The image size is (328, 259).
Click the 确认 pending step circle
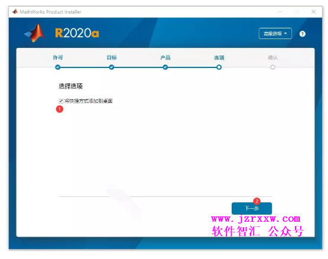tap(272, 67)
